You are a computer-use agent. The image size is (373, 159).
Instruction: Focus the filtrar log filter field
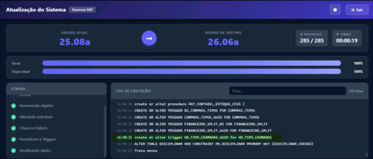pos(287,91)
